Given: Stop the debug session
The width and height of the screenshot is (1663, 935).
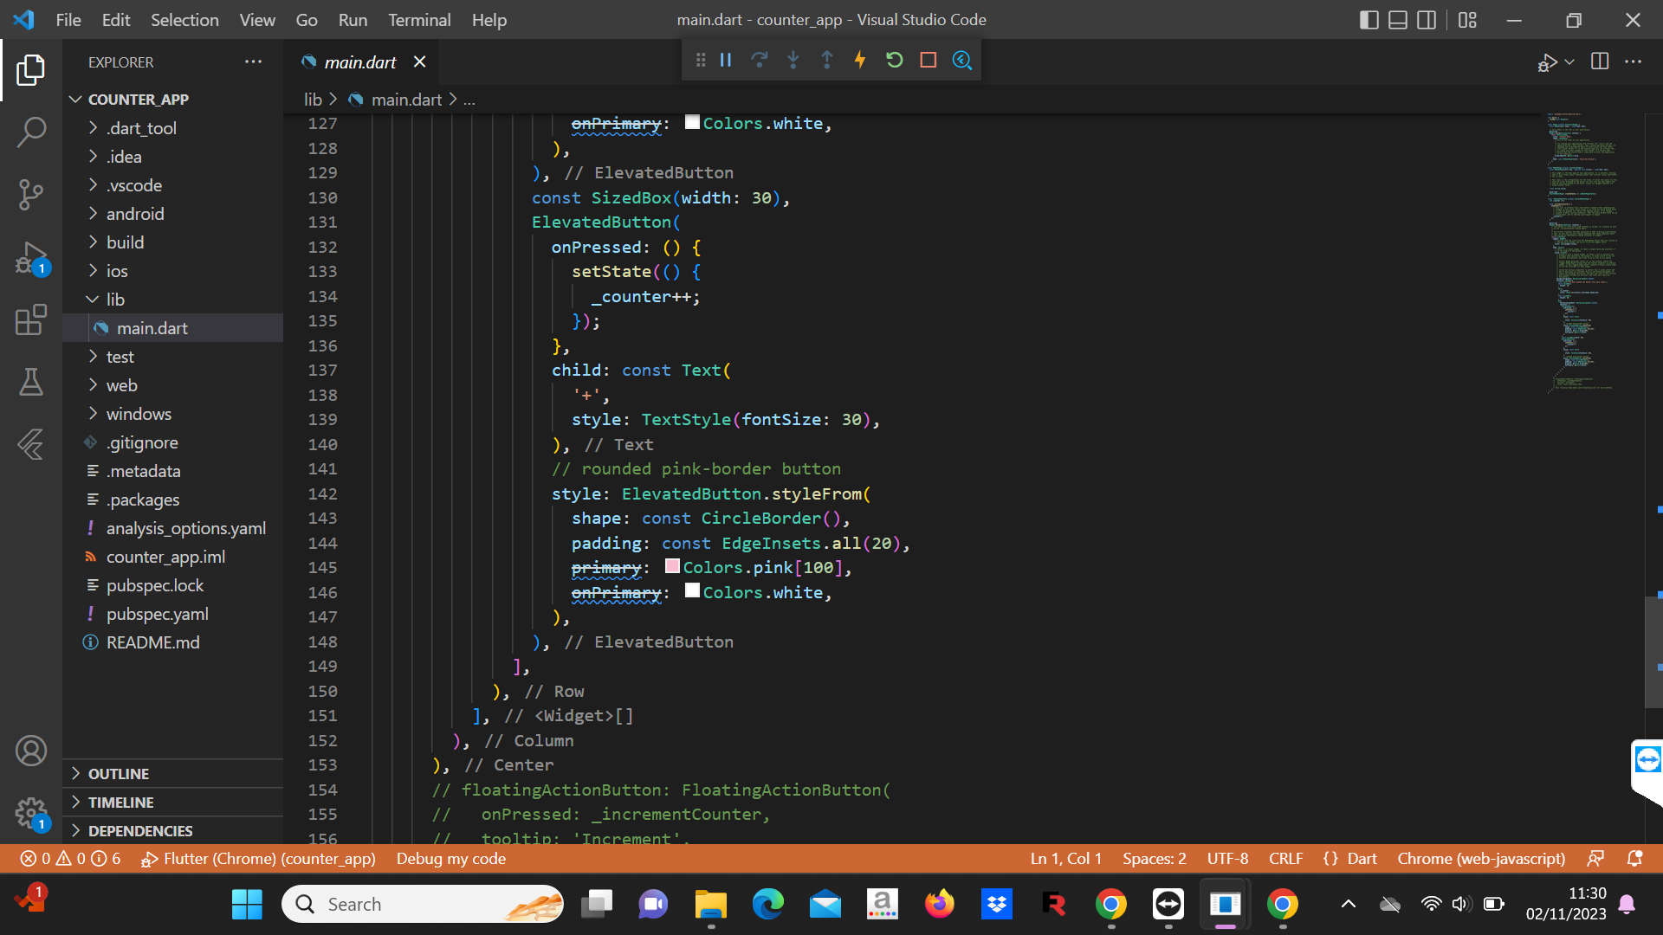Looking at the screenshot, I should [929, 60].
